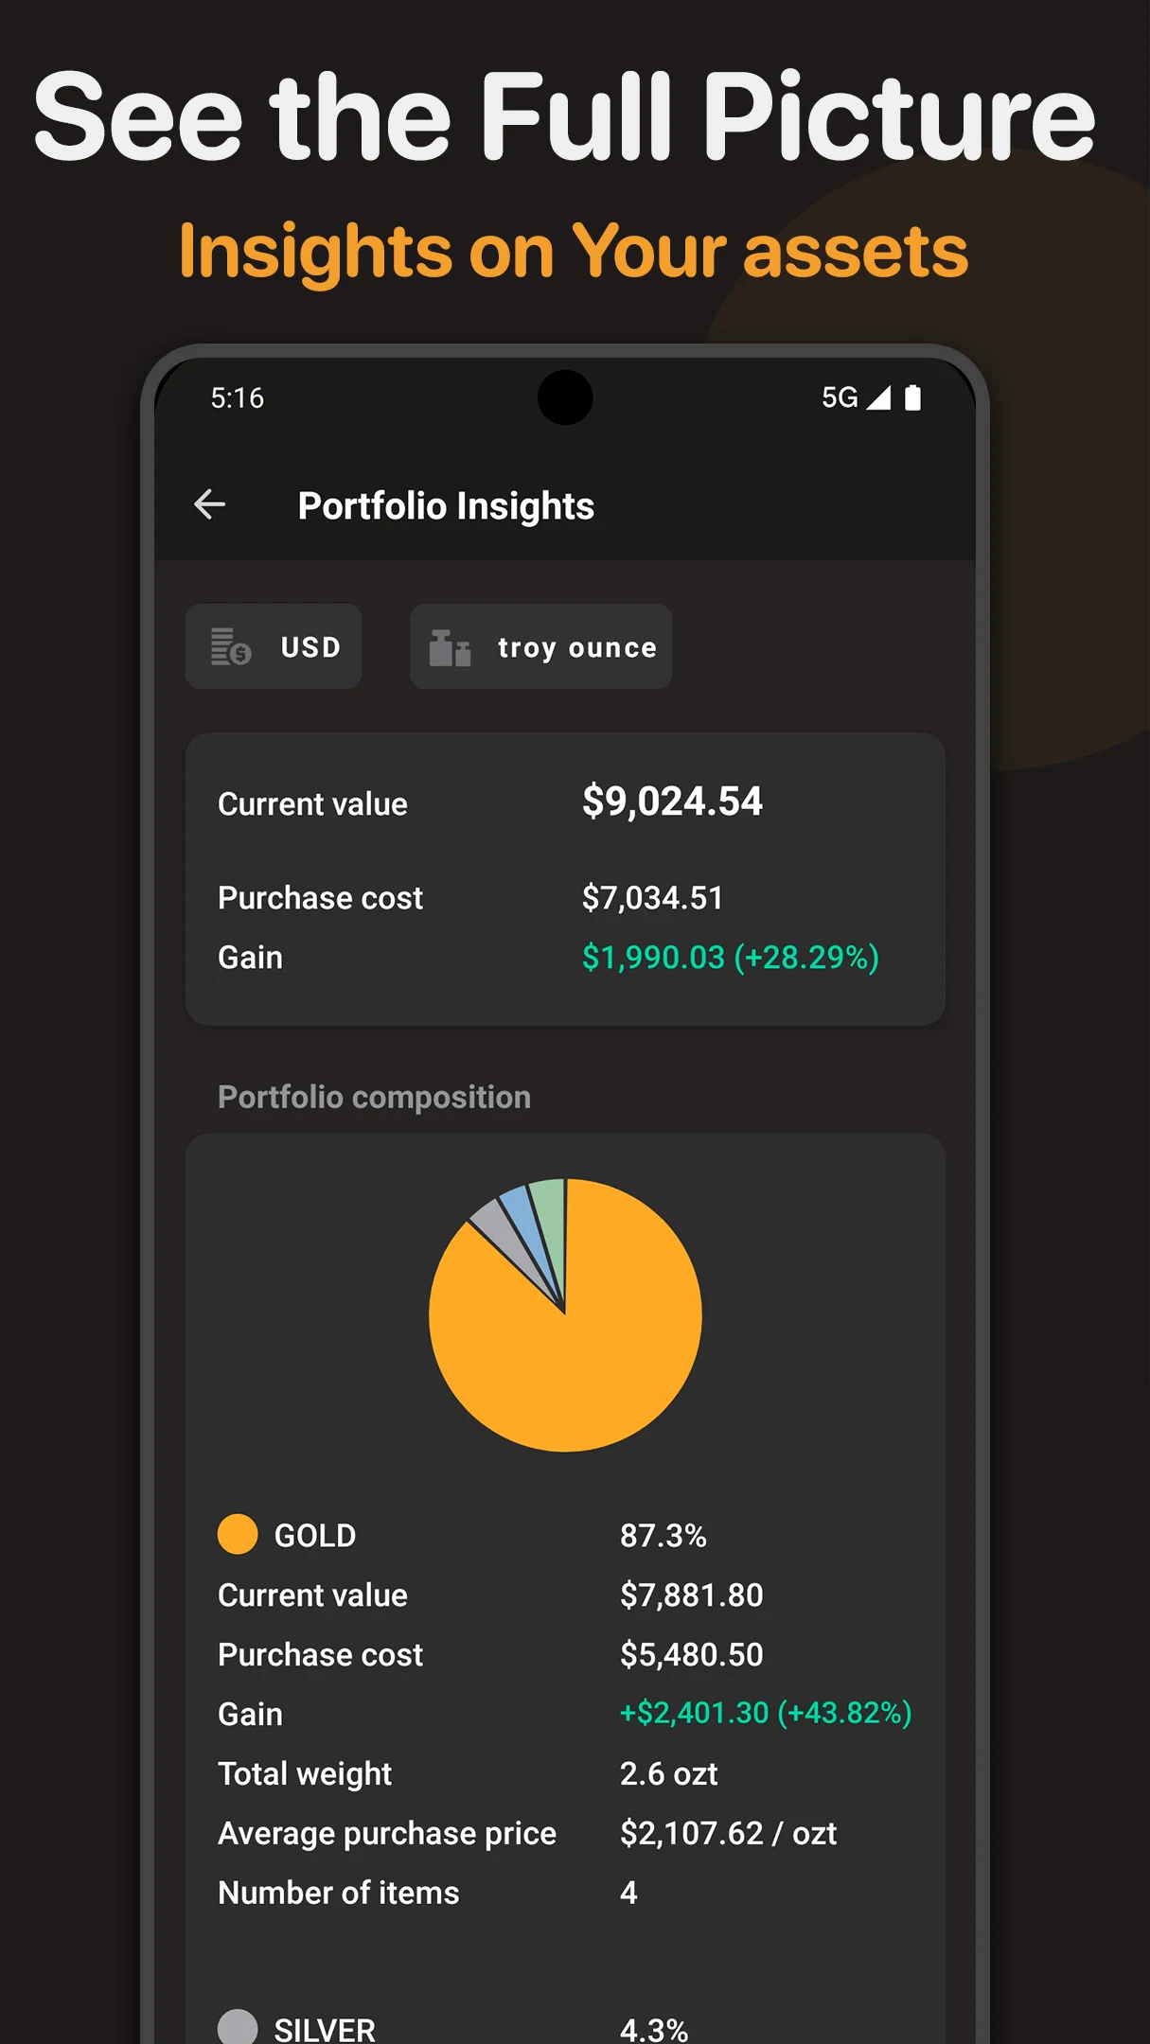Image resolution: width=1150 pixels, height=2044 pixels.
Task: Open the USD currency selector
Action: tap(274, 647)
